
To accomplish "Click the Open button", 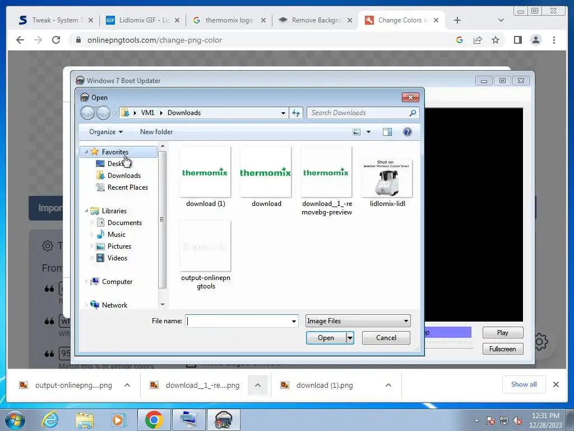I will 326,338.
